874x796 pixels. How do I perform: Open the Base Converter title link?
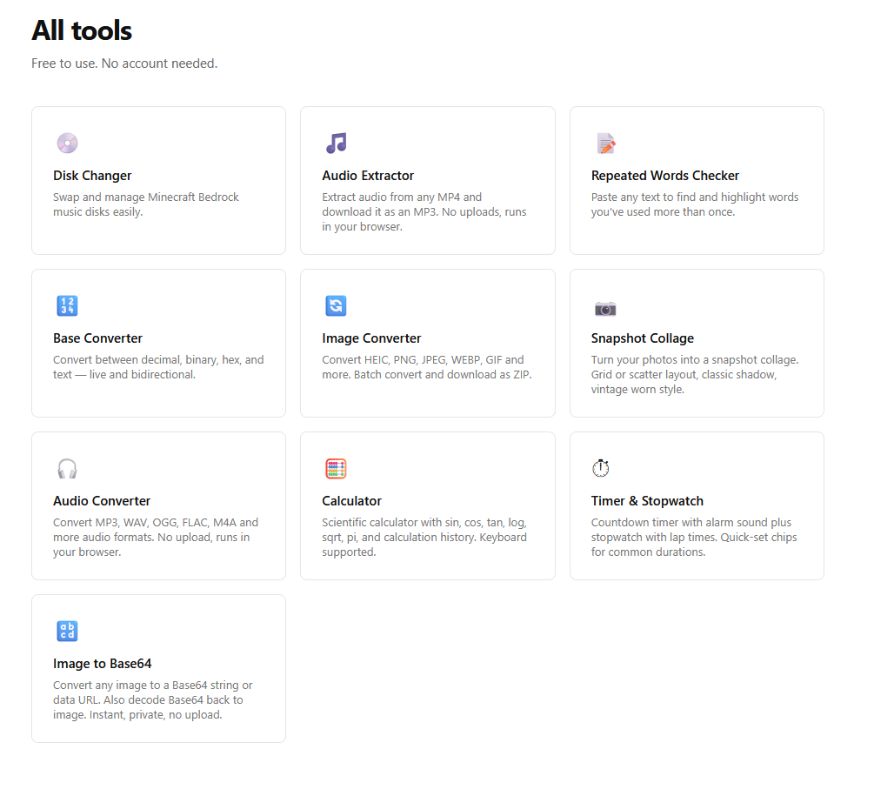pyautogui.click(x=98, y=338)
